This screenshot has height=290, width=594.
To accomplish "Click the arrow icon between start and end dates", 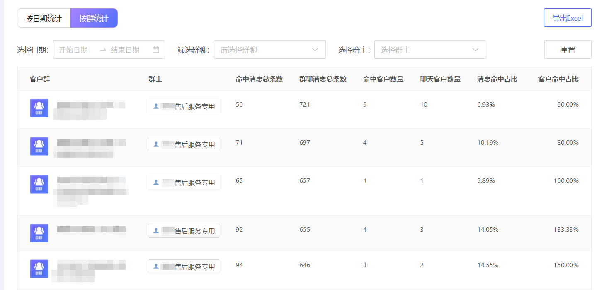I will coord(103,50).
